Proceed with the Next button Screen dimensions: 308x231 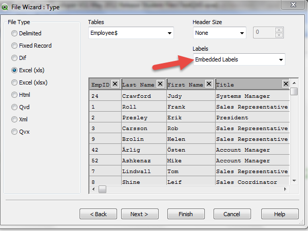[x=140, y=214]
